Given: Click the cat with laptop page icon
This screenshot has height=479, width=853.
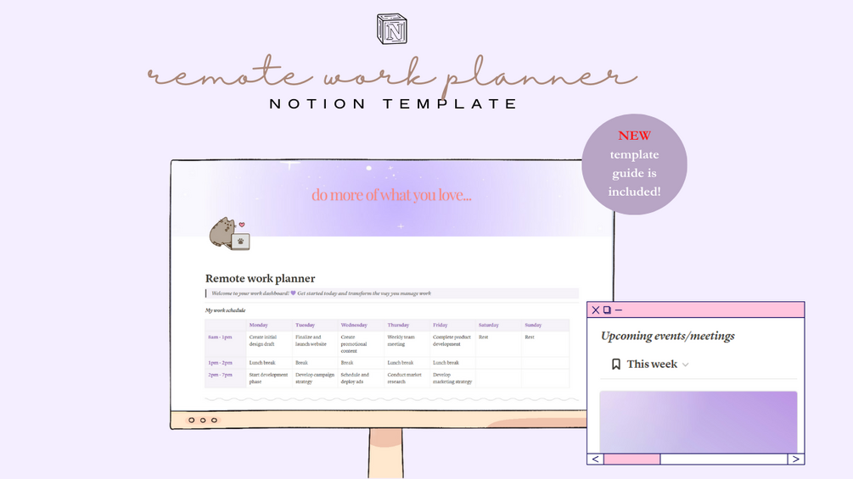Looking at the screenshot, I should 229,233.
